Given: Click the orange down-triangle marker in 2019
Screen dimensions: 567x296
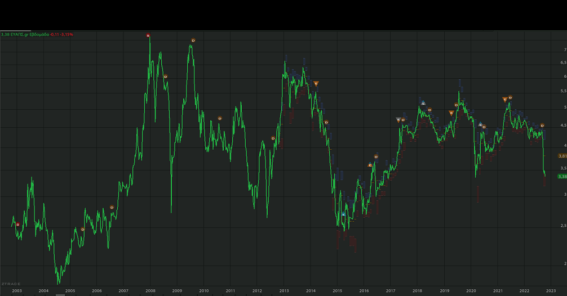Looking at the screenshot, I should [451, 113].
